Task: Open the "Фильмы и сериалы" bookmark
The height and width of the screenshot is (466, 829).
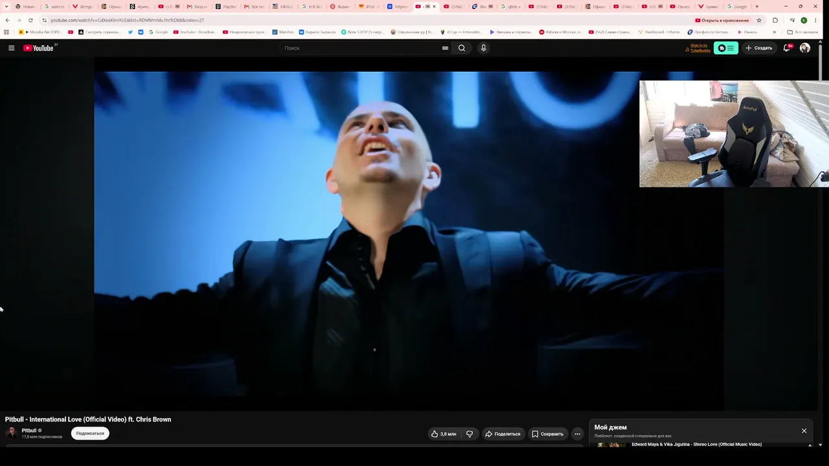Action: pyautogui.click(x=511, y=32)
